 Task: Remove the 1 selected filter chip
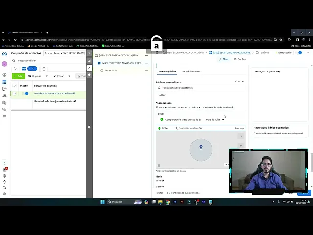pyautogui.click(x=32, y=69)
